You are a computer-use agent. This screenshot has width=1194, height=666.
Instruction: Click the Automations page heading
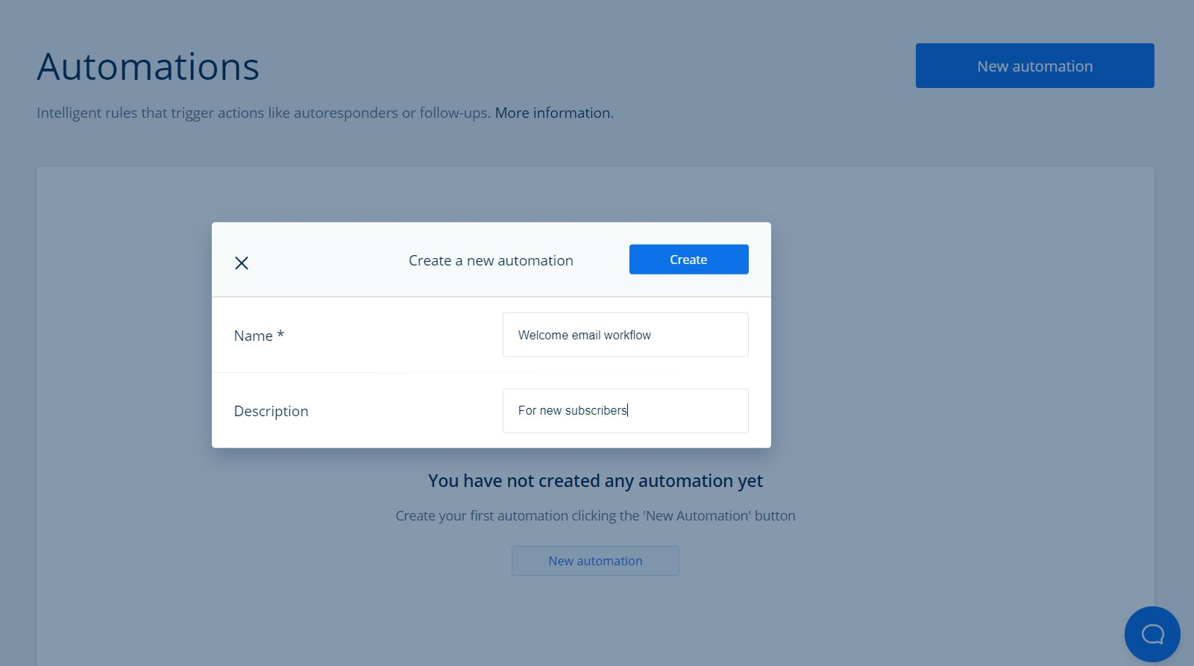pyautogui.click(x=148, y=66)
